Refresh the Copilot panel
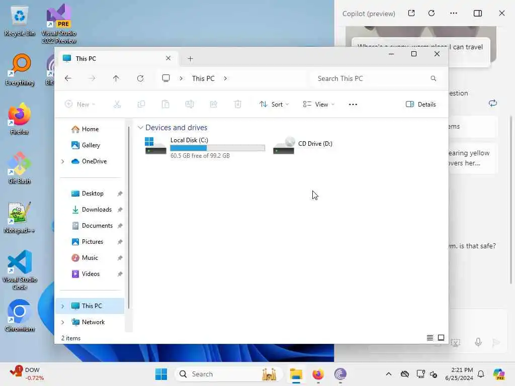 point(432,13)
